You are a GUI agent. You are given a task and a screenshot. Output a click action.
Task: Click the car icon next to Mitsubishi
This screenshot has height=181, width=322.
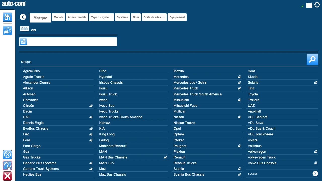(239, 100)
